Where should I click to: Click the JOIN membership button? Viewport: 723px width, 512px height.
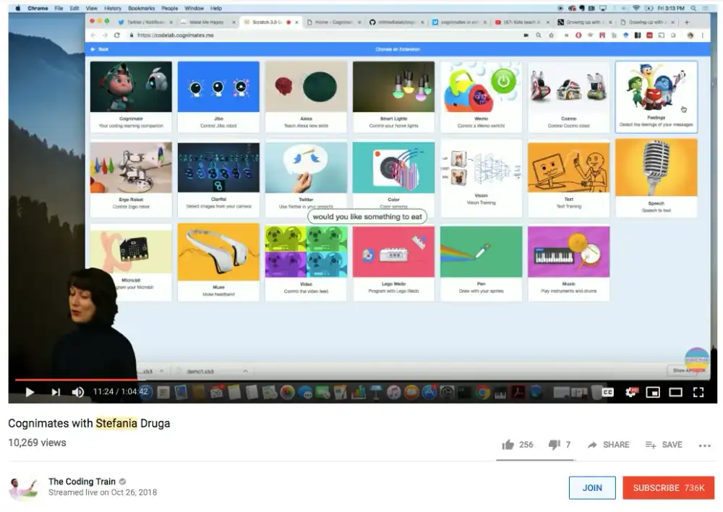(x=592, y=487)
